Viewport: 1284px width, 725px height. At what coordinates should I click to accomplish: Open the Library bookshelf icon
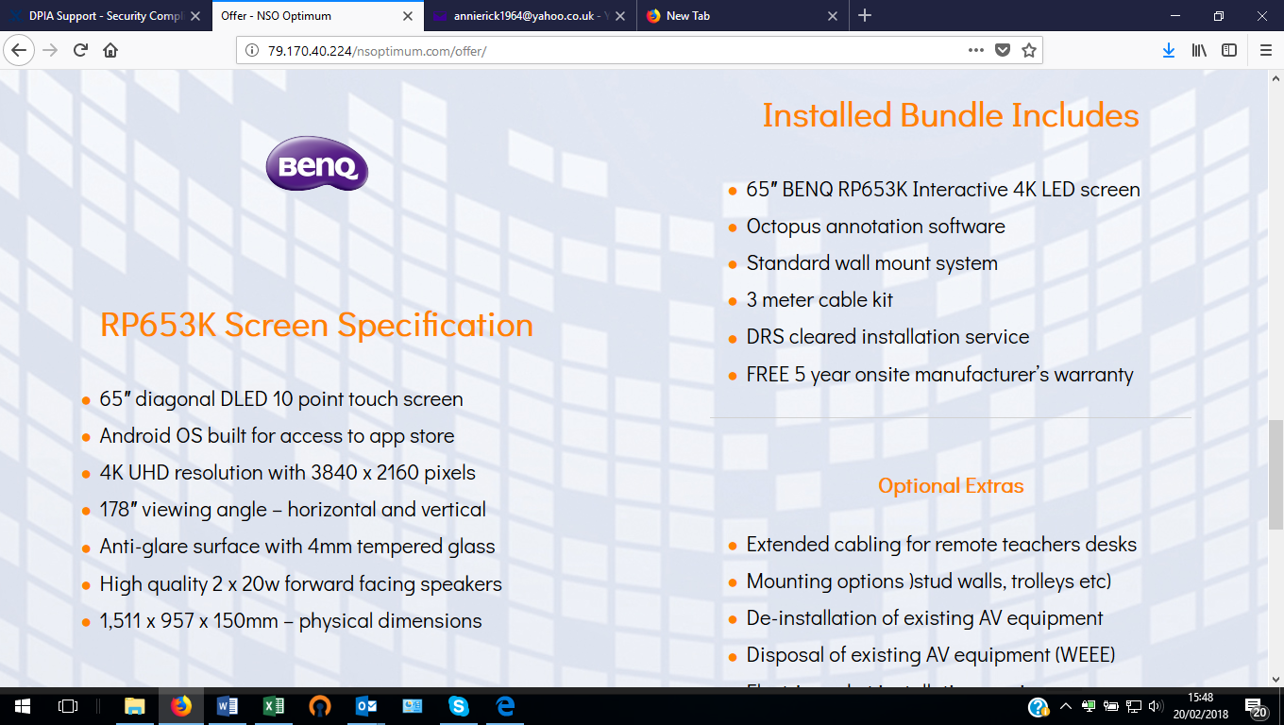1199,51
